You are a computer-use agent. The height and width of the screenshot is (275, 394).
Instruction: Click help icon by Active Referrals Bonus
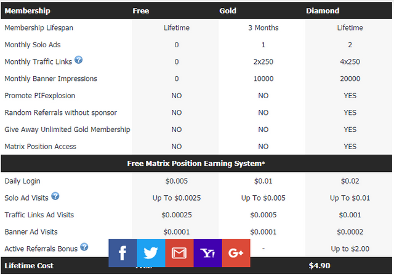point(84,247)
